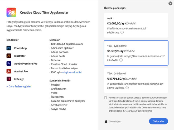Viewport: 174px width, 130px height.
Task: Click the Acrobat Pro icon
Action: click(9, 71)
